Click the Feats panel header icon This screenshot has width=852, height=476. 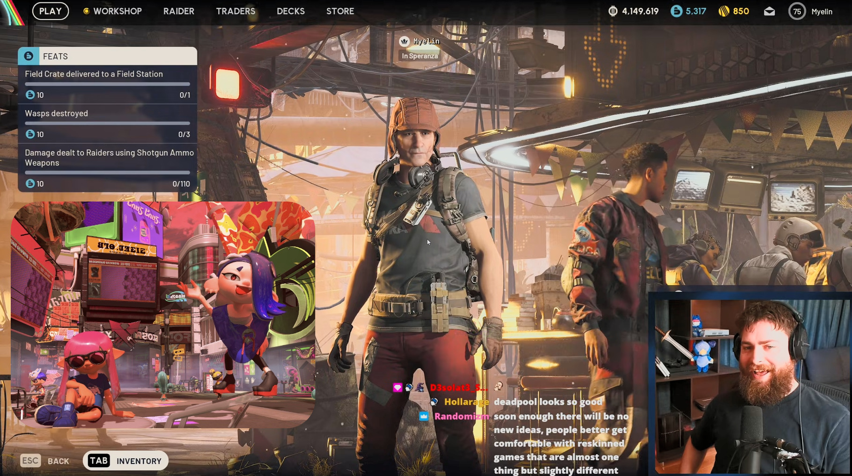[x=29, y=56]
